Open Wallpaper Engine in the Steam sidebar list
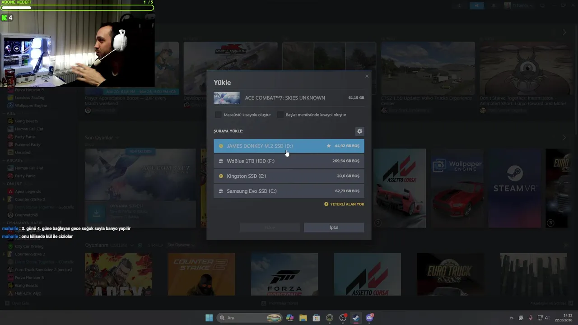Screen dimensions: 578x325 point(31,106)
